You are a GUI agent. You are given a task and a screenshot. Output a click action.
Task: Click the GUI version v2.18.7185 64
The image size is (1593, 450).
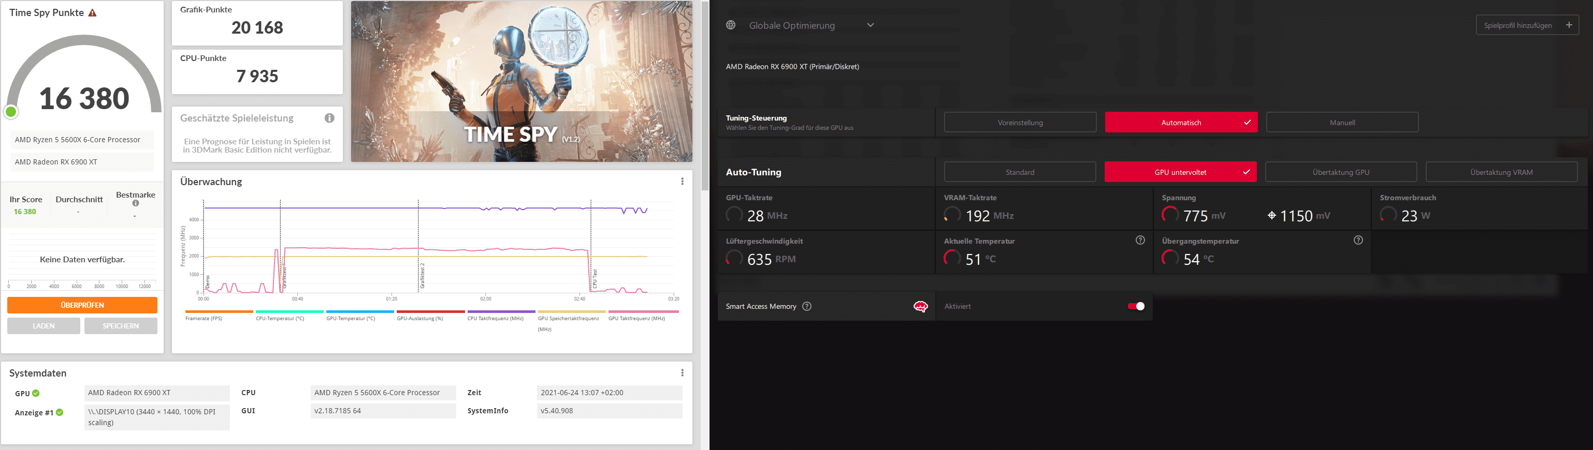(383, 411)
